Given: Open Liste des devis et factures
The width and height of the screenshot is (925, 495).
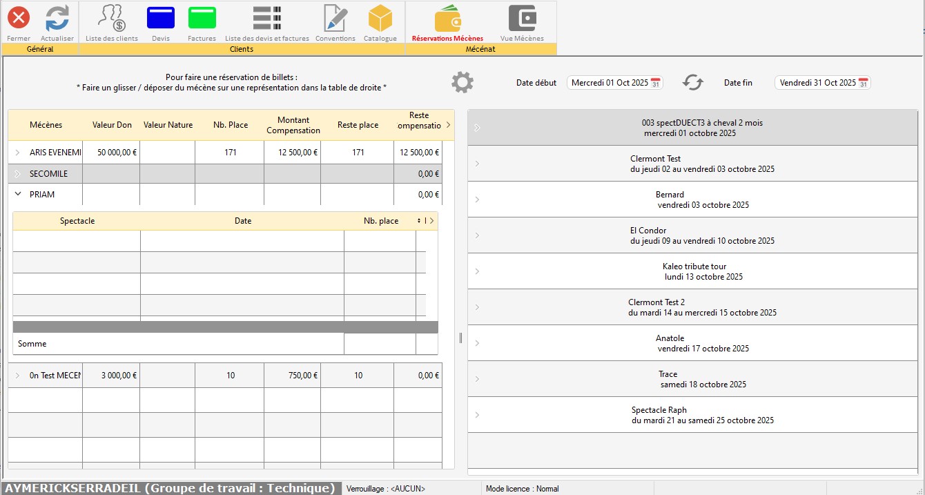Looking at the screenshot, I should [x=266, y=18].
